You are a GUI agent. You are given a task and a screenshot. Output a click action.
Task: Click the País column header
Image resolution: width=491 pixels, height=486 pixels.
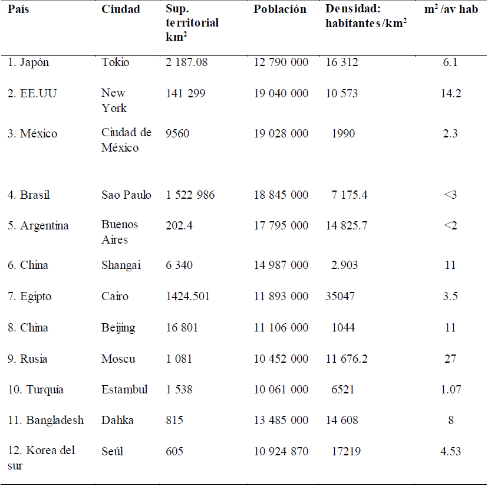click(x=18, y=9)
